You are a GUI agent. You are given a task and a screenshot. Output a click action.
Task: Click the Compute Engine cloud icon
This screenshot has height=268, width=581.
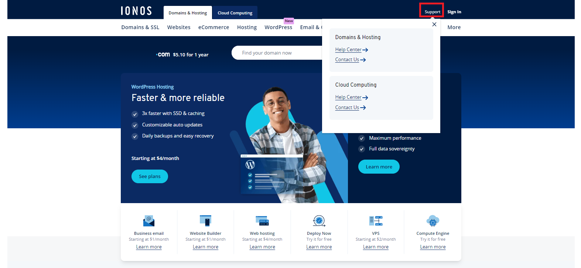coord(433,221)
